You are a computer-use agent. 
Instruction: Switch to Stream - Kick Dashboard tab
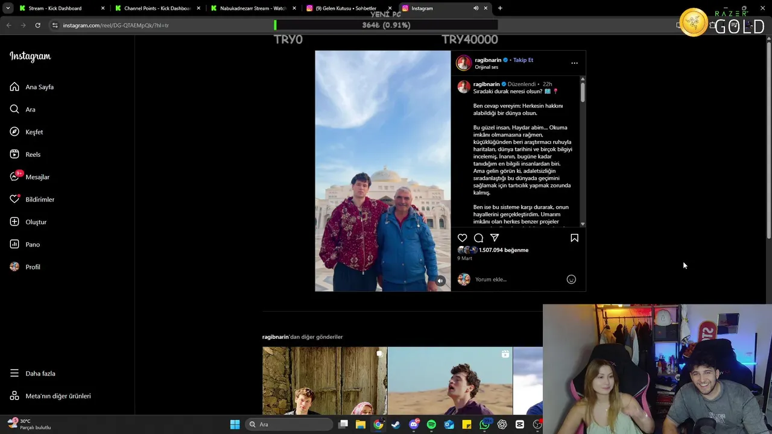coord(55,8)
